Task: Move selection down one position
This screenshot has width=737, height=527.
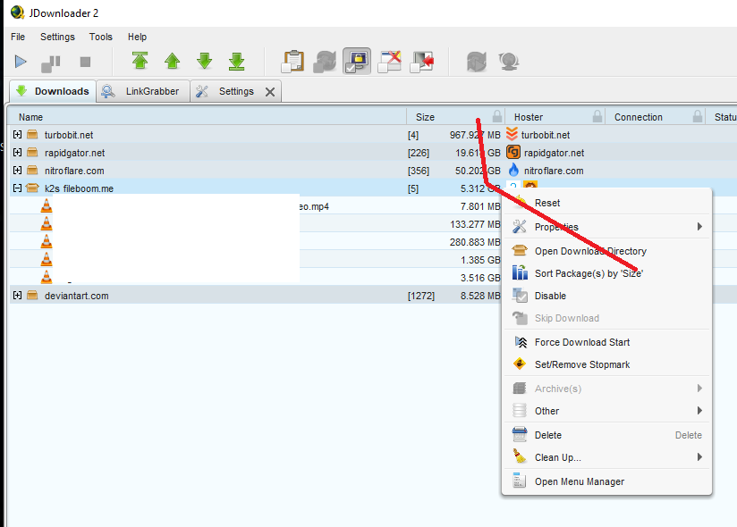Action: tap(205, 61)
